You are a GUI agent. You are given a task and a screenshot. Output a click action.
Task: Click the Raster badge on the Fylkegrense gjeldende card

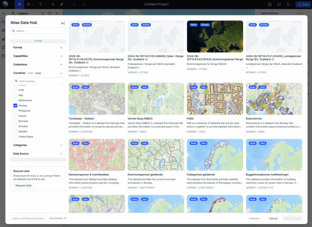[194, 143]
